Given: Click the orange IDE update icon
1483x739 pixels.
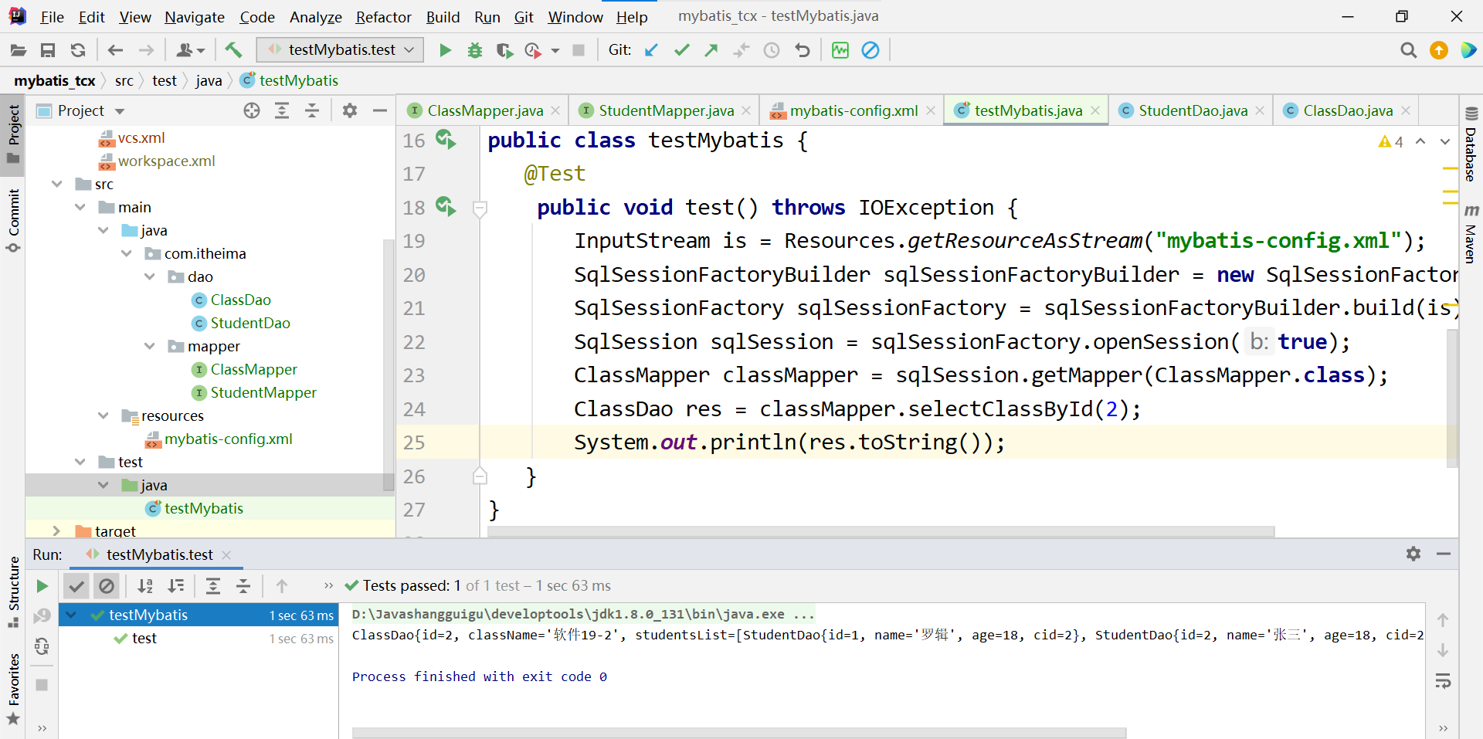Looking at the screenshot, I should tap(1439, 50).
